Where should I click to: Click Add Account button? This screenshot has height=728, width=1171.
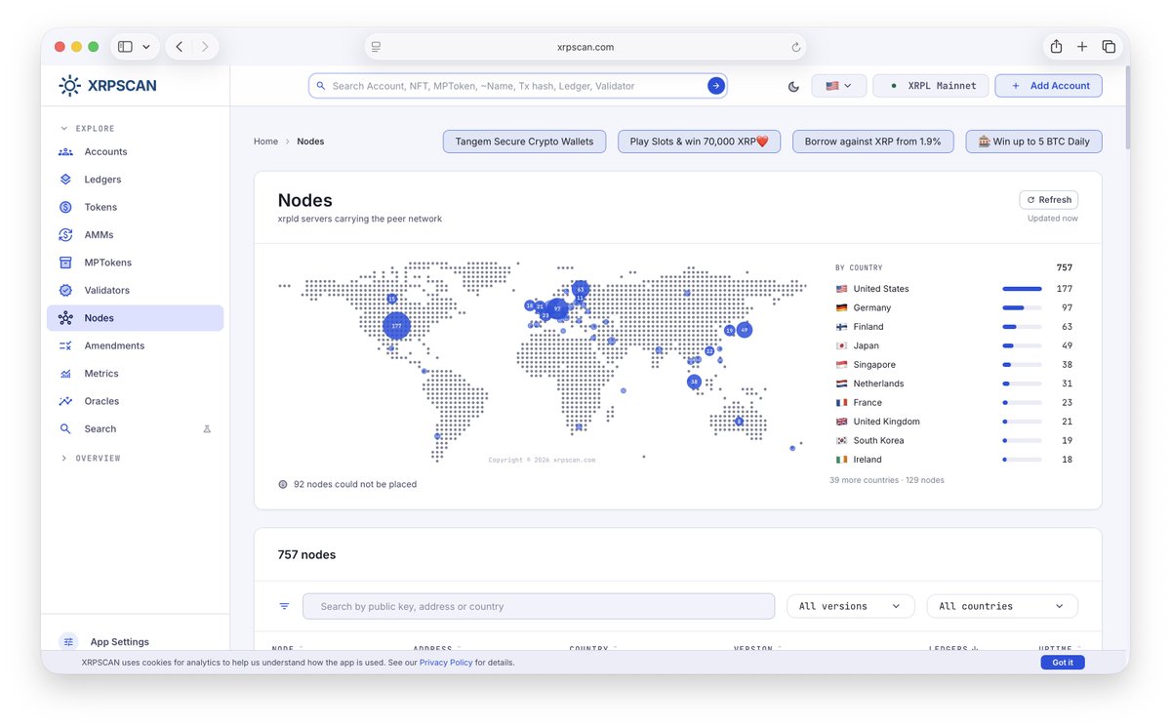(x=1049, y=86)
